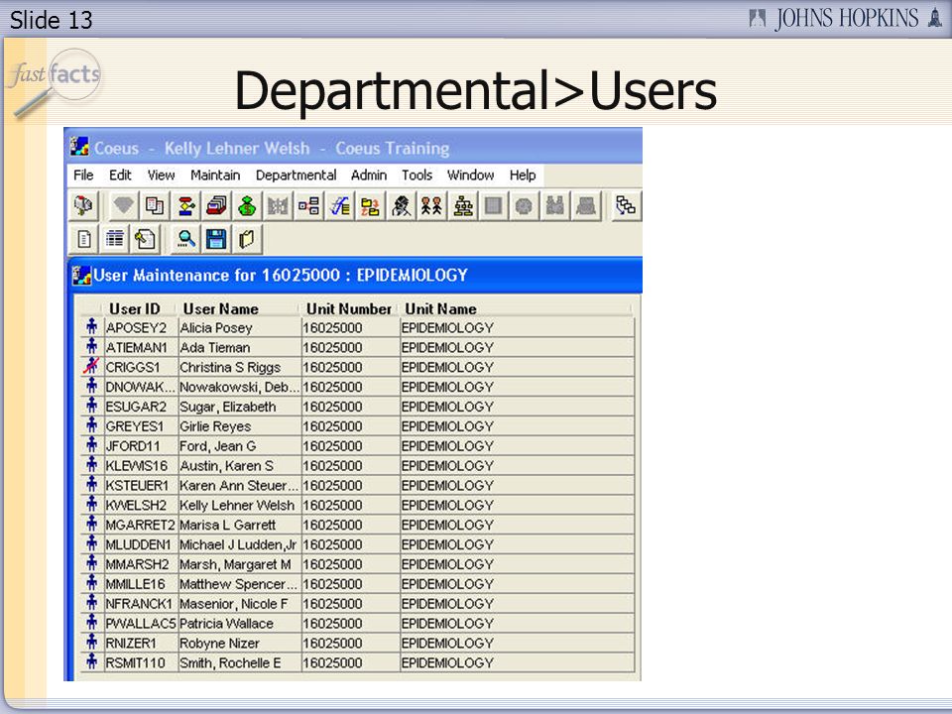Select user ID ATIEMAN1

click(x=136, y=348)
